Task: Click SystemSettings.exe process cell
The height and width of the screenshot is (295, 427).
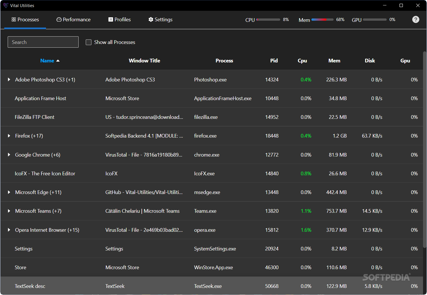Action: pos(215,249)
